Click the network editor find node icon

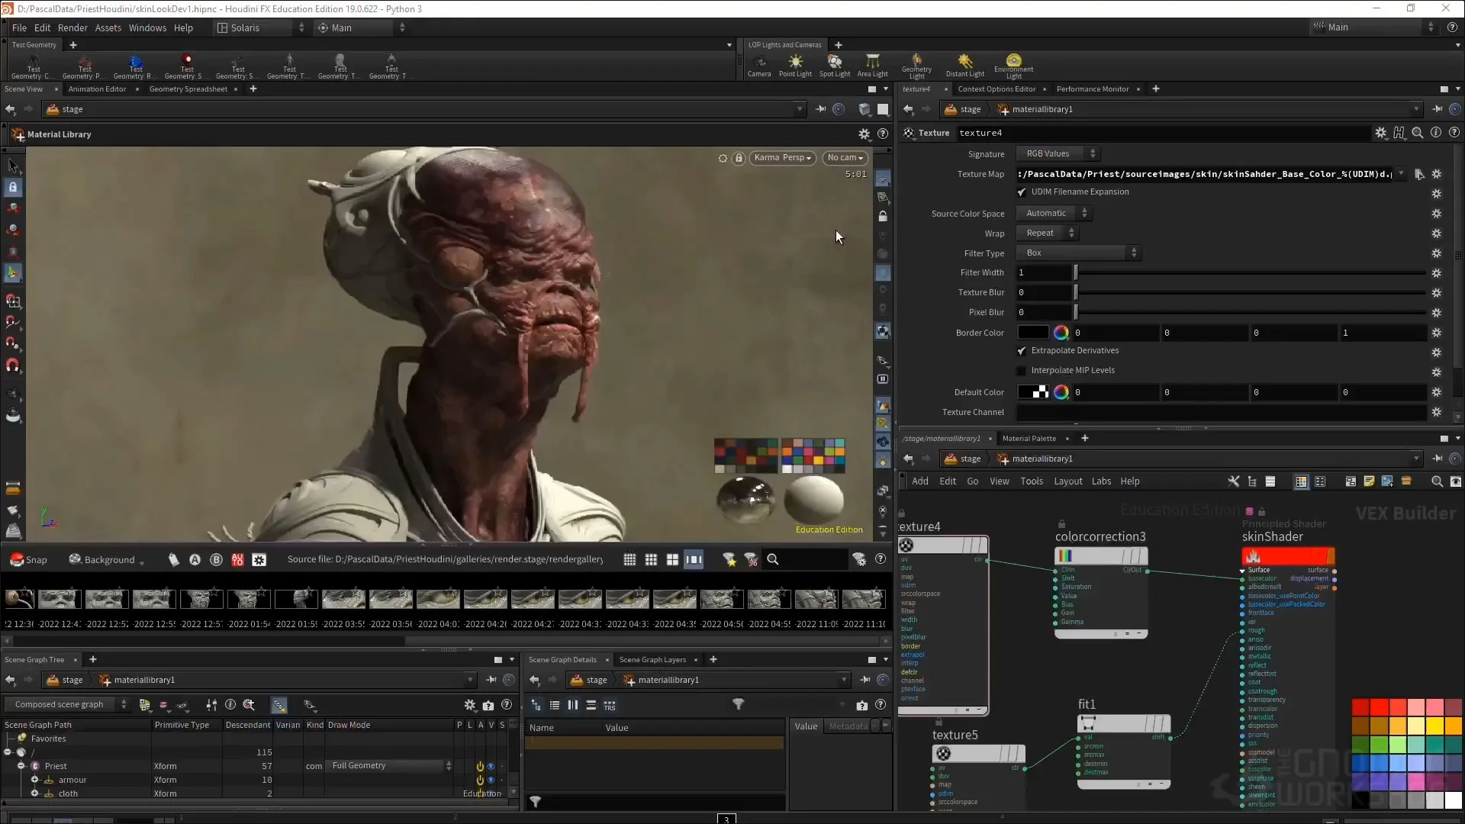pos(1437,481)
